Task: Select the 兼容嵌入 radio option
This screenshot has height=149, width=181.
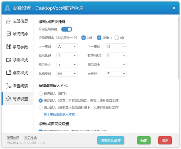Action: tap(40, 101)
